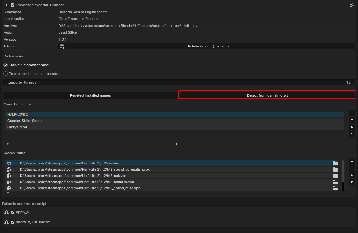Move game definition down arrow

click(352, 133)
